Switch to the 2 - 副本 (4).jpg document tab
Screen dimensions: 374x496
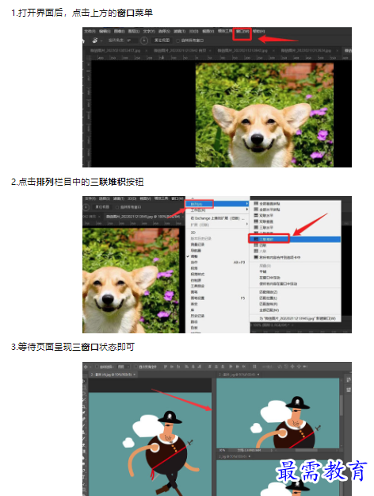pos(113,375)
